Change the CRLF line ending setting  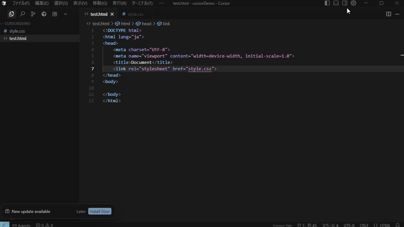click(x=364, y=225)
